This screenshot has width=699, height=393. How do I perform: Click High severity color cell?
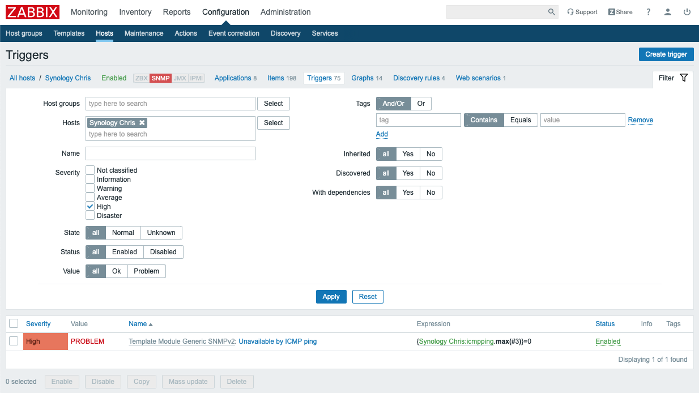[x=45, y=341]
